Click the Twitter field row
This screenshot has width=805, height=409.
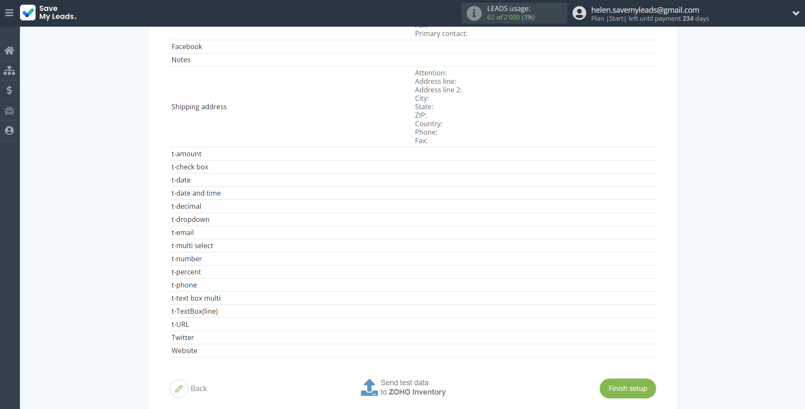[413, 337]
